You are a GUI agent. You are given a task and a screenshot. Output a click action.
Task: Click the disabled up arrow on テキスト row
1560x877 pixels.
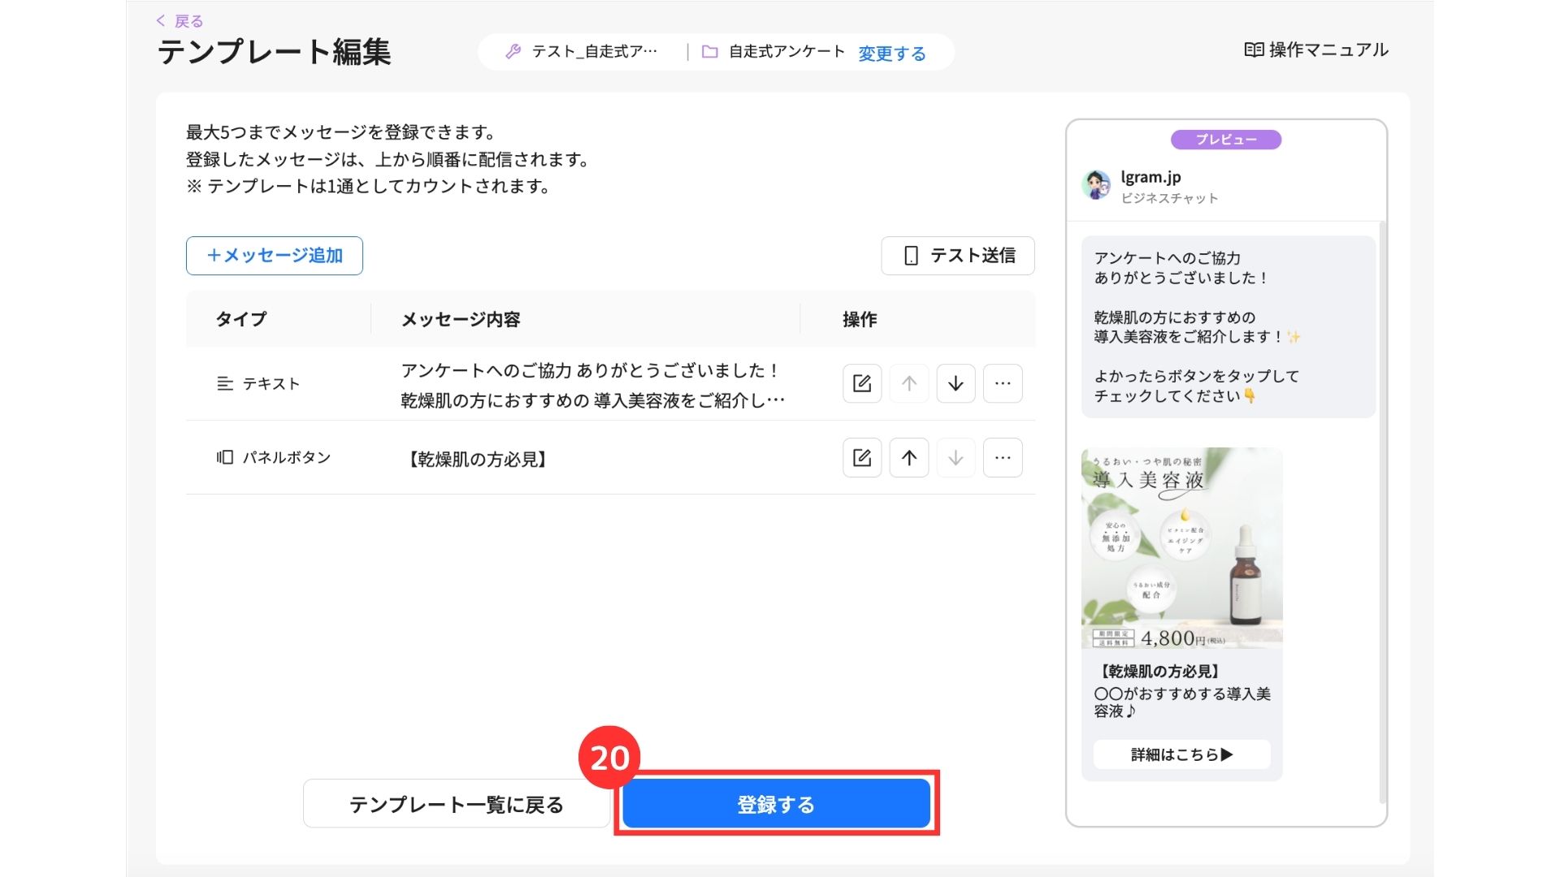pyautogui.click(x=909, y=383)
